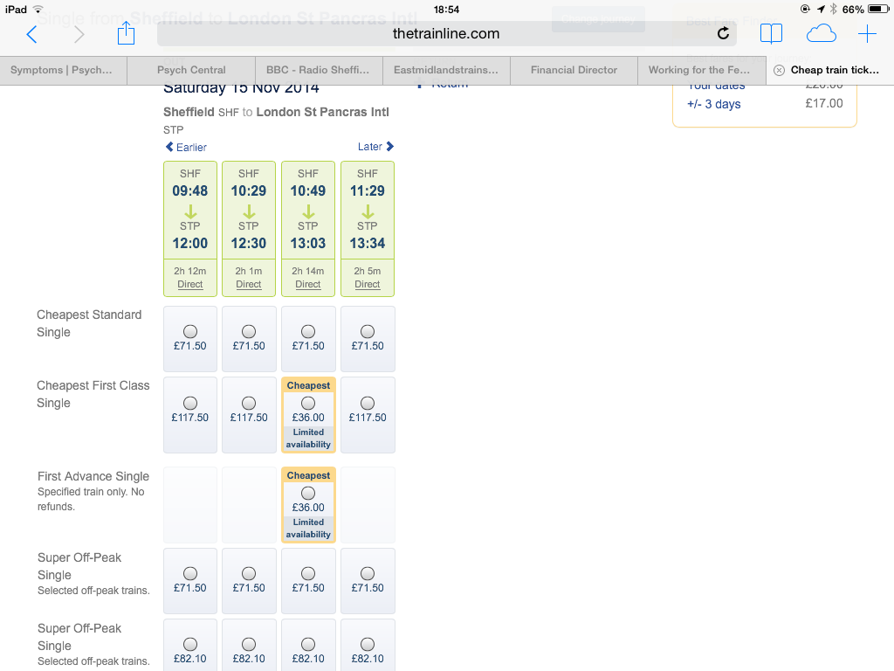Open the Safari share sheet icon
The image size is (894, 671).
[126, 33]
